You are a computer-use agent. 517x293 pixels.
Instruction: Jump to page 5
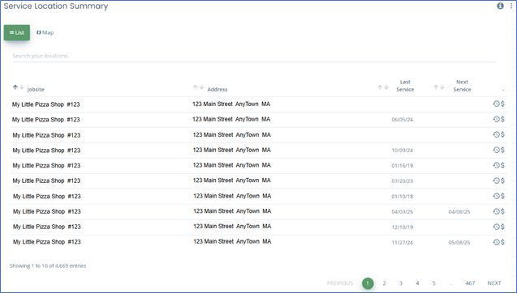434,283
